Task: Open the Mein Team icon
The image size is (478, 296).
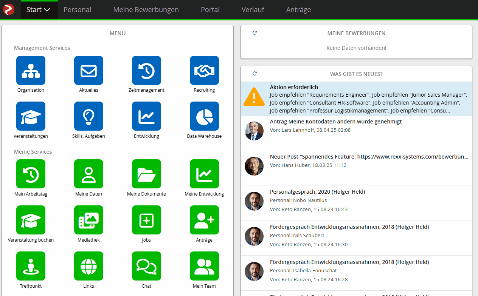Action: (x=204, y=266)
